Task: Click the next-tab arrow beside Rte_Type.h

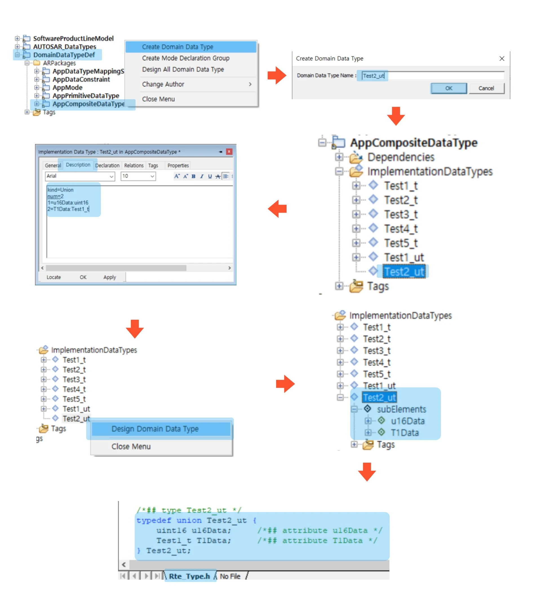Action: tap(146, 576)
